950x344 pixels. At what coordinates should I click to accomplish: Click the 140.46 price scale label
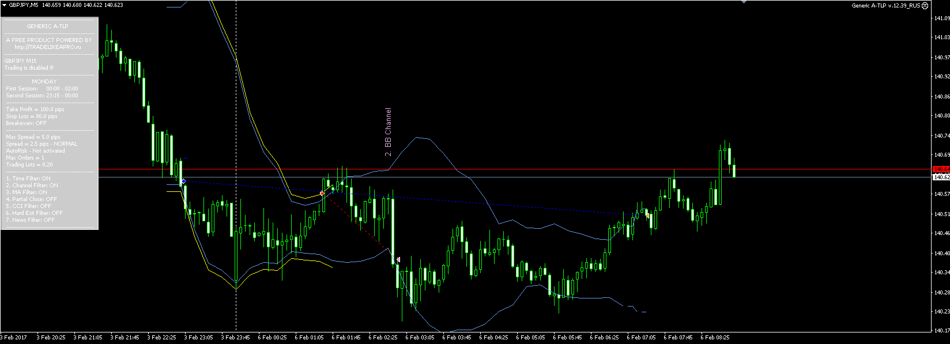click(x=942, y=233)
